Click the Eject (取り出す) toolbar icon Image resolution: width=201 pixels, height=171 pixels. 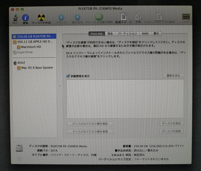[77, 17]
